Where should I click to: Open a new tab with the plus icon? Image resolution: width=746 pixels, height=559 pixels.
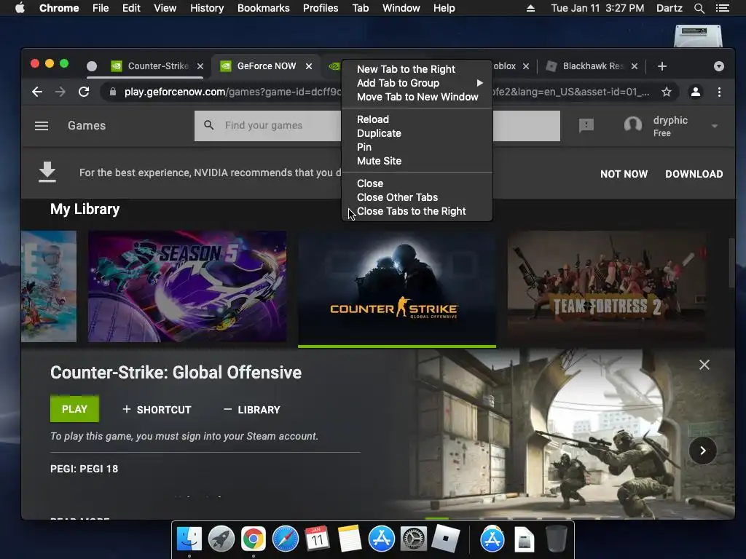(661, 66)
